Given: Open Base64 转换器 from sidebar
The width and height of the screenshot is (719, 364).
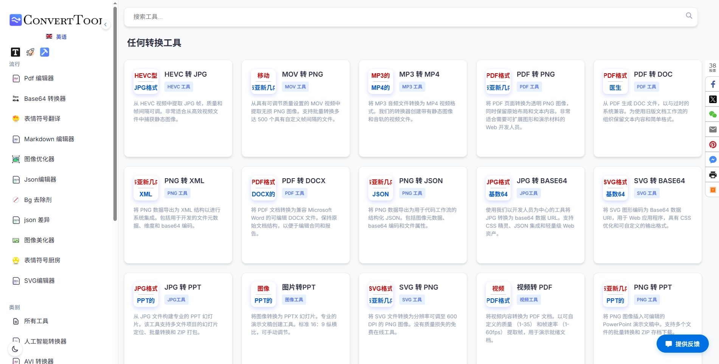Looking at the screenshot, I should [x=45, y=99].
